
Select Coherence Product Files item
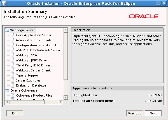34,95
